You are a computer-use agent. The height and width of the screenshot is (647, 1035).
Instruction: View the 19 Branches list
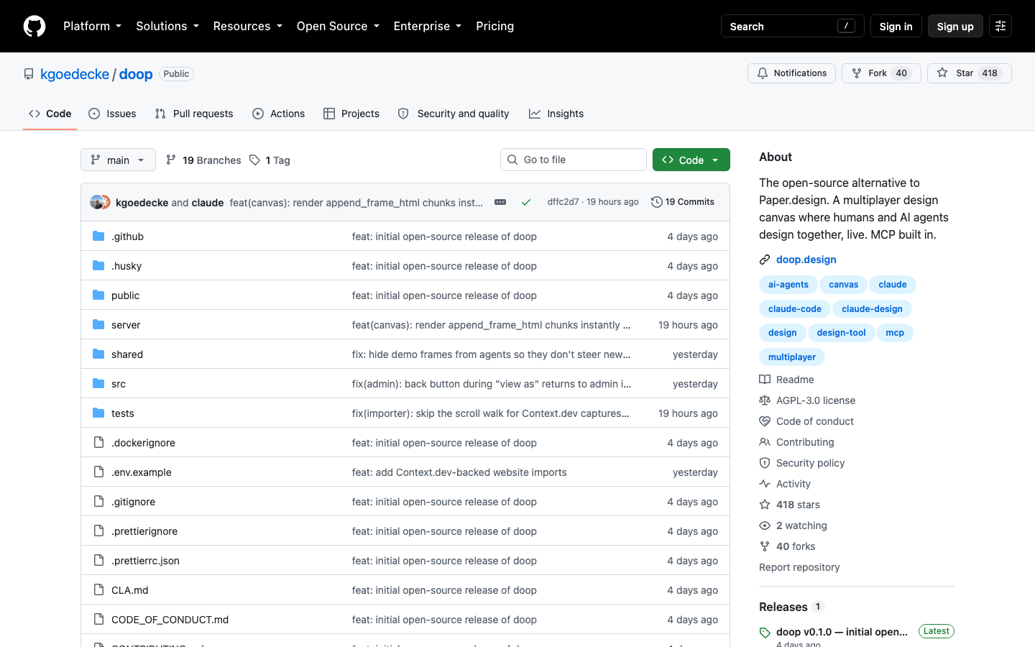pos(203,160)
